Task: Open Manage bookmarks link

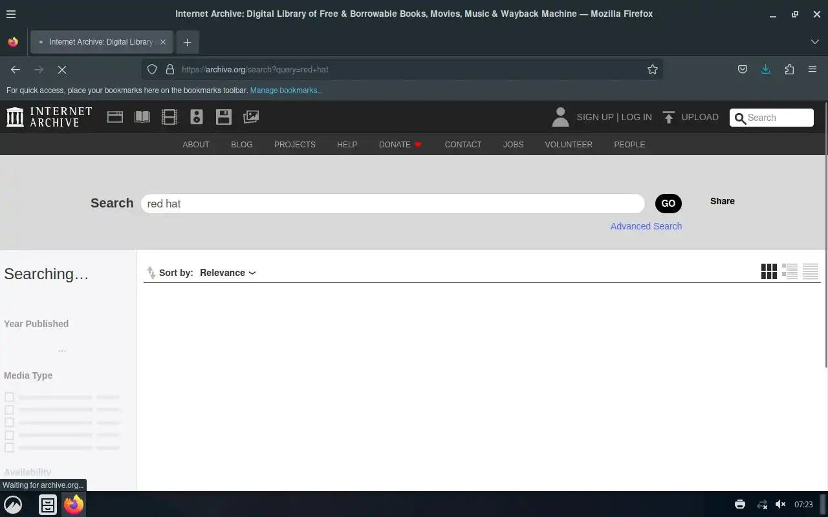Action: tap(286, 90)
